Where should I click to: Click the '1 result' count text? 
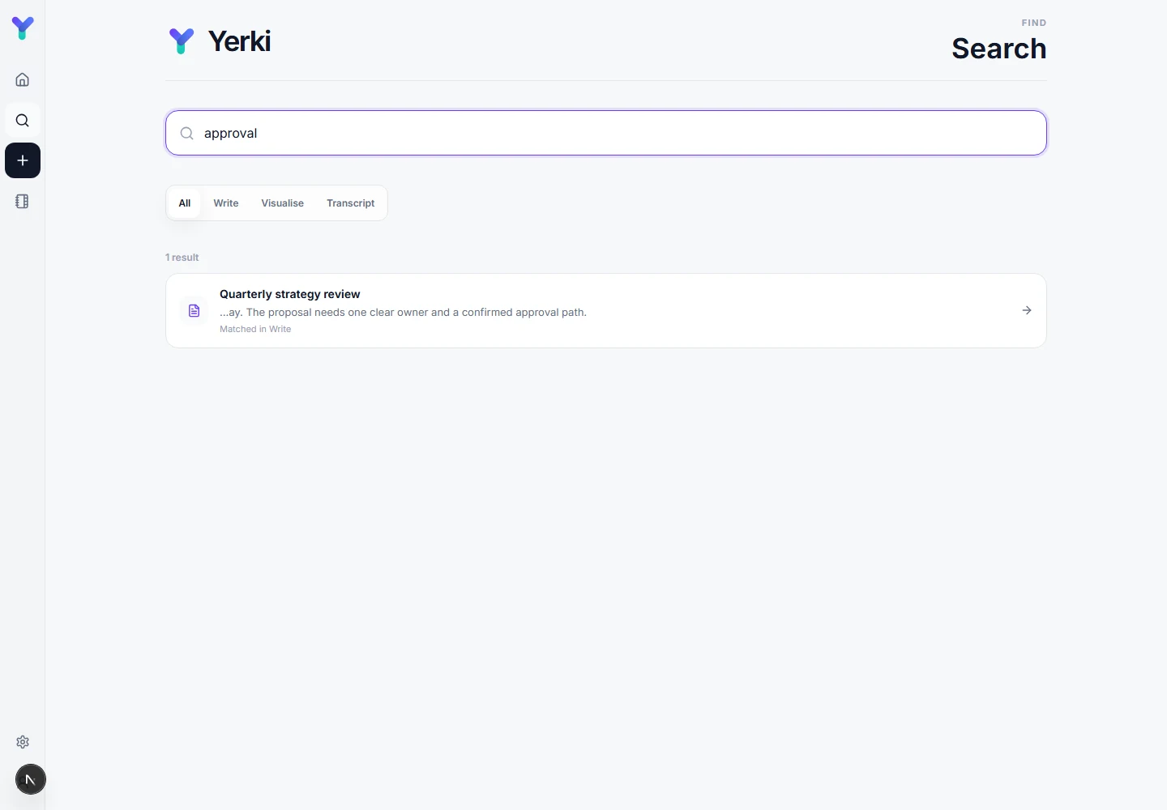click(182, 258)
